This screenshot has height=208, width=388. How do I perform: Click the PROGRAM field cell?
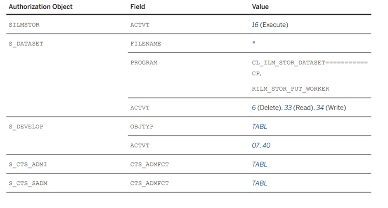tap(144, 63)
